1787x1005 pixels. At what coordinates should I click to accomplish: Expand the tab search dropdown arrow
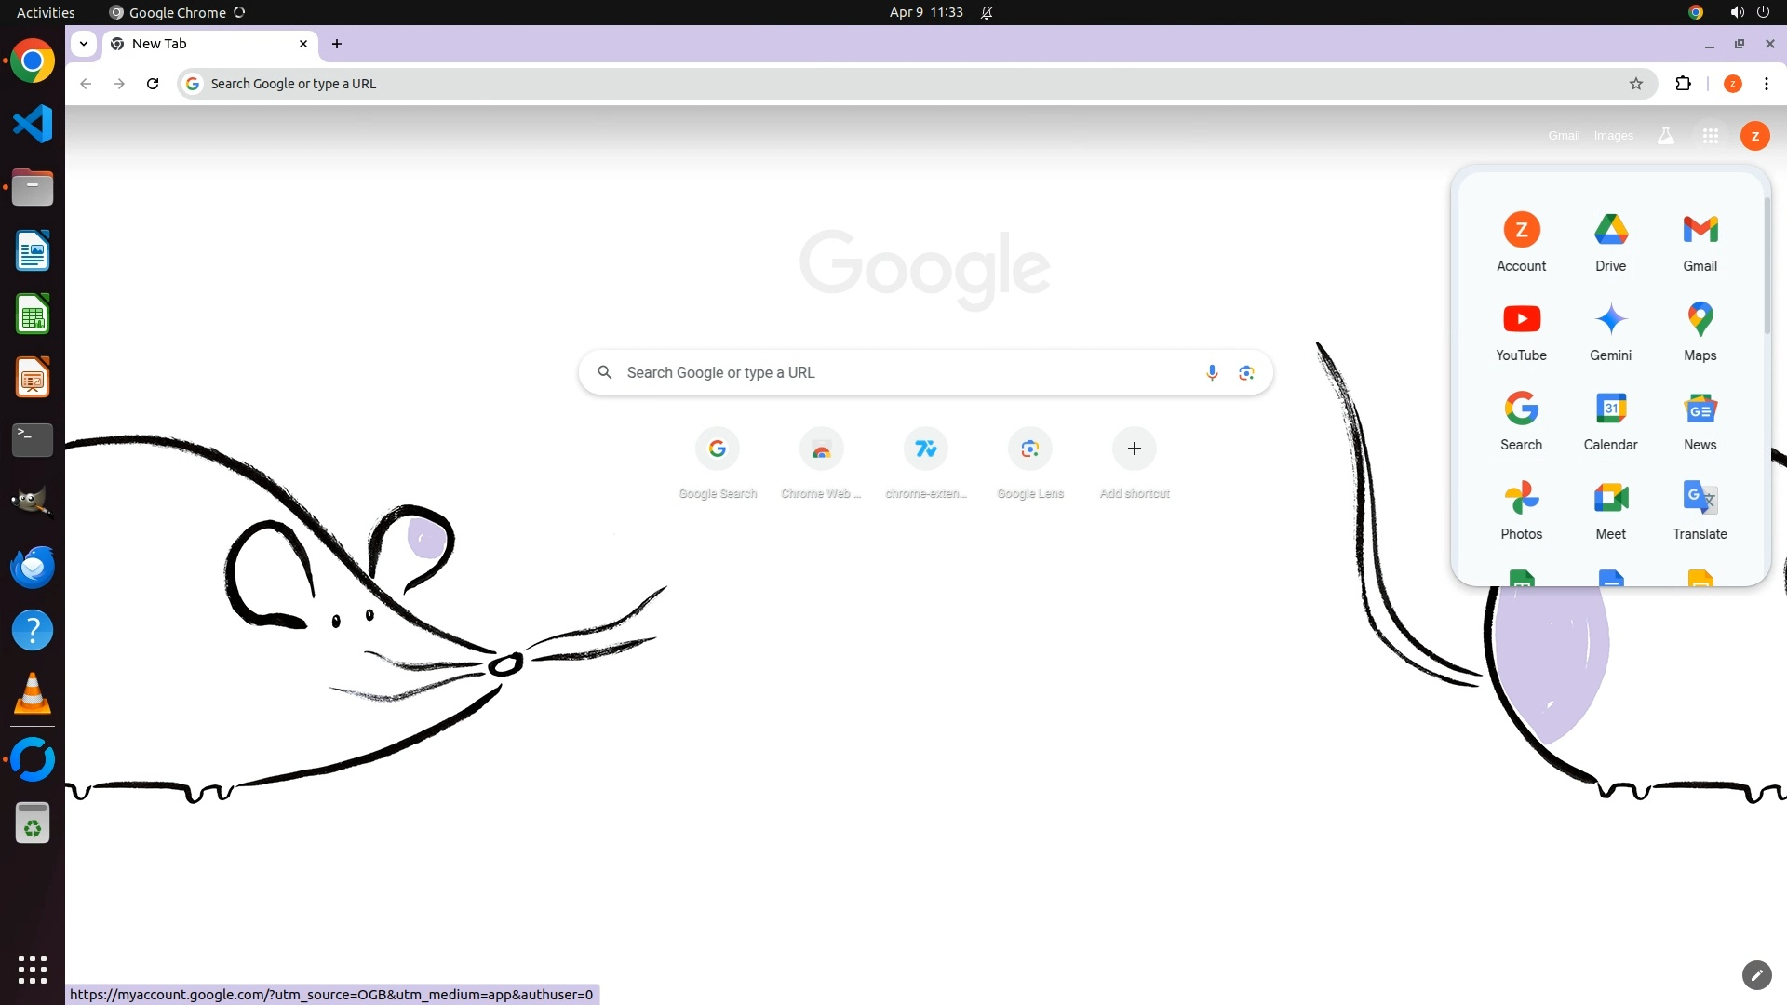point(84,44)
